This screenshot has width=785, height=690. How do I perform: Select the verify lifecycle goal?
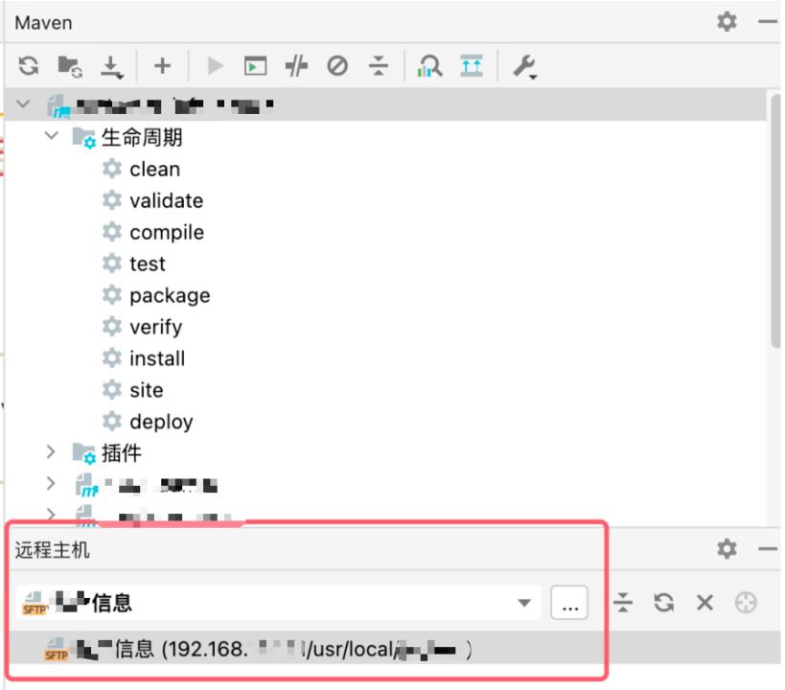pyautogui.click(x=155, y=327)
